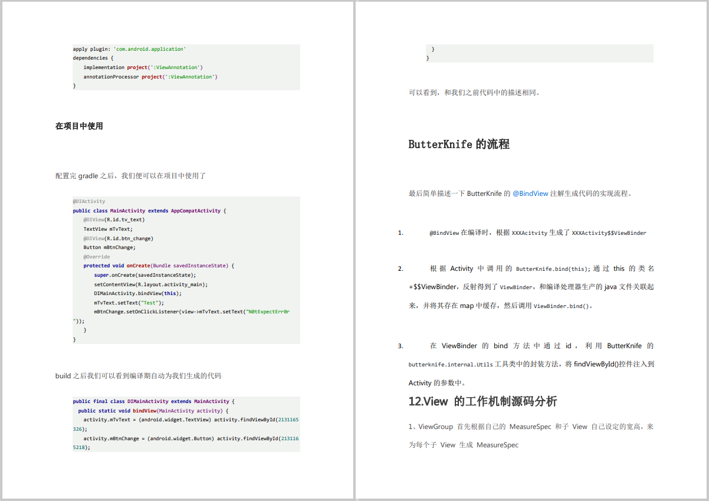Click the "XXXActivity$$ViewBinder" text in item 1
This screenshot has height=501, width=709.
tap(609, 233)
